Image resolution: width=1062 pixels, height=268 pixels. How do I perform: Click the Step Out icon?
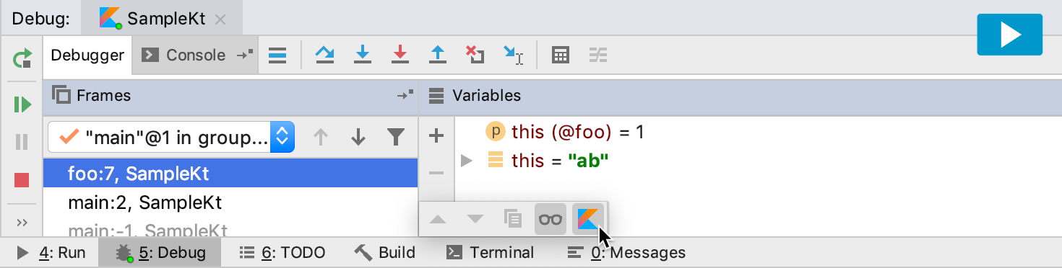437,55
